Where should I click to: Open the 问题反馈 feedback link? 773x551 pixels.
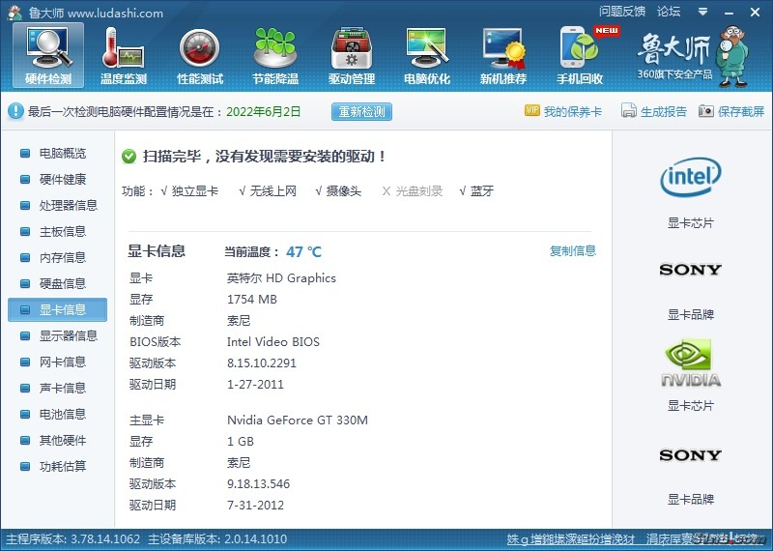point(621,12)
